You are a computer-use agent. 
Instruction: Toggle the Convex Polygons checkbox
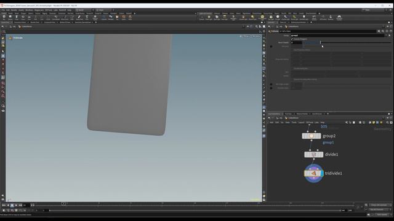point(292,39)
